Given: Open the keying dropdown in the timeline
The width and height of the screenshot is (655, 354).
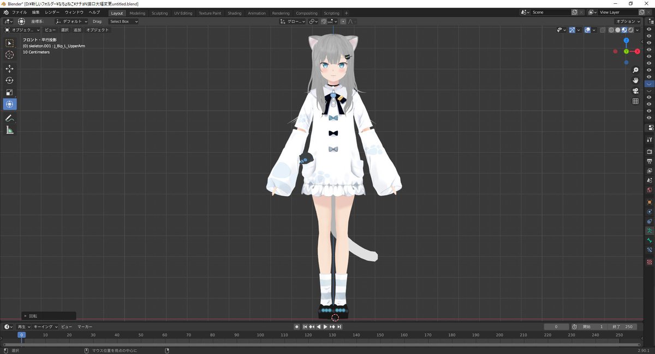Looking at the screenshot, I should (44, 327).
